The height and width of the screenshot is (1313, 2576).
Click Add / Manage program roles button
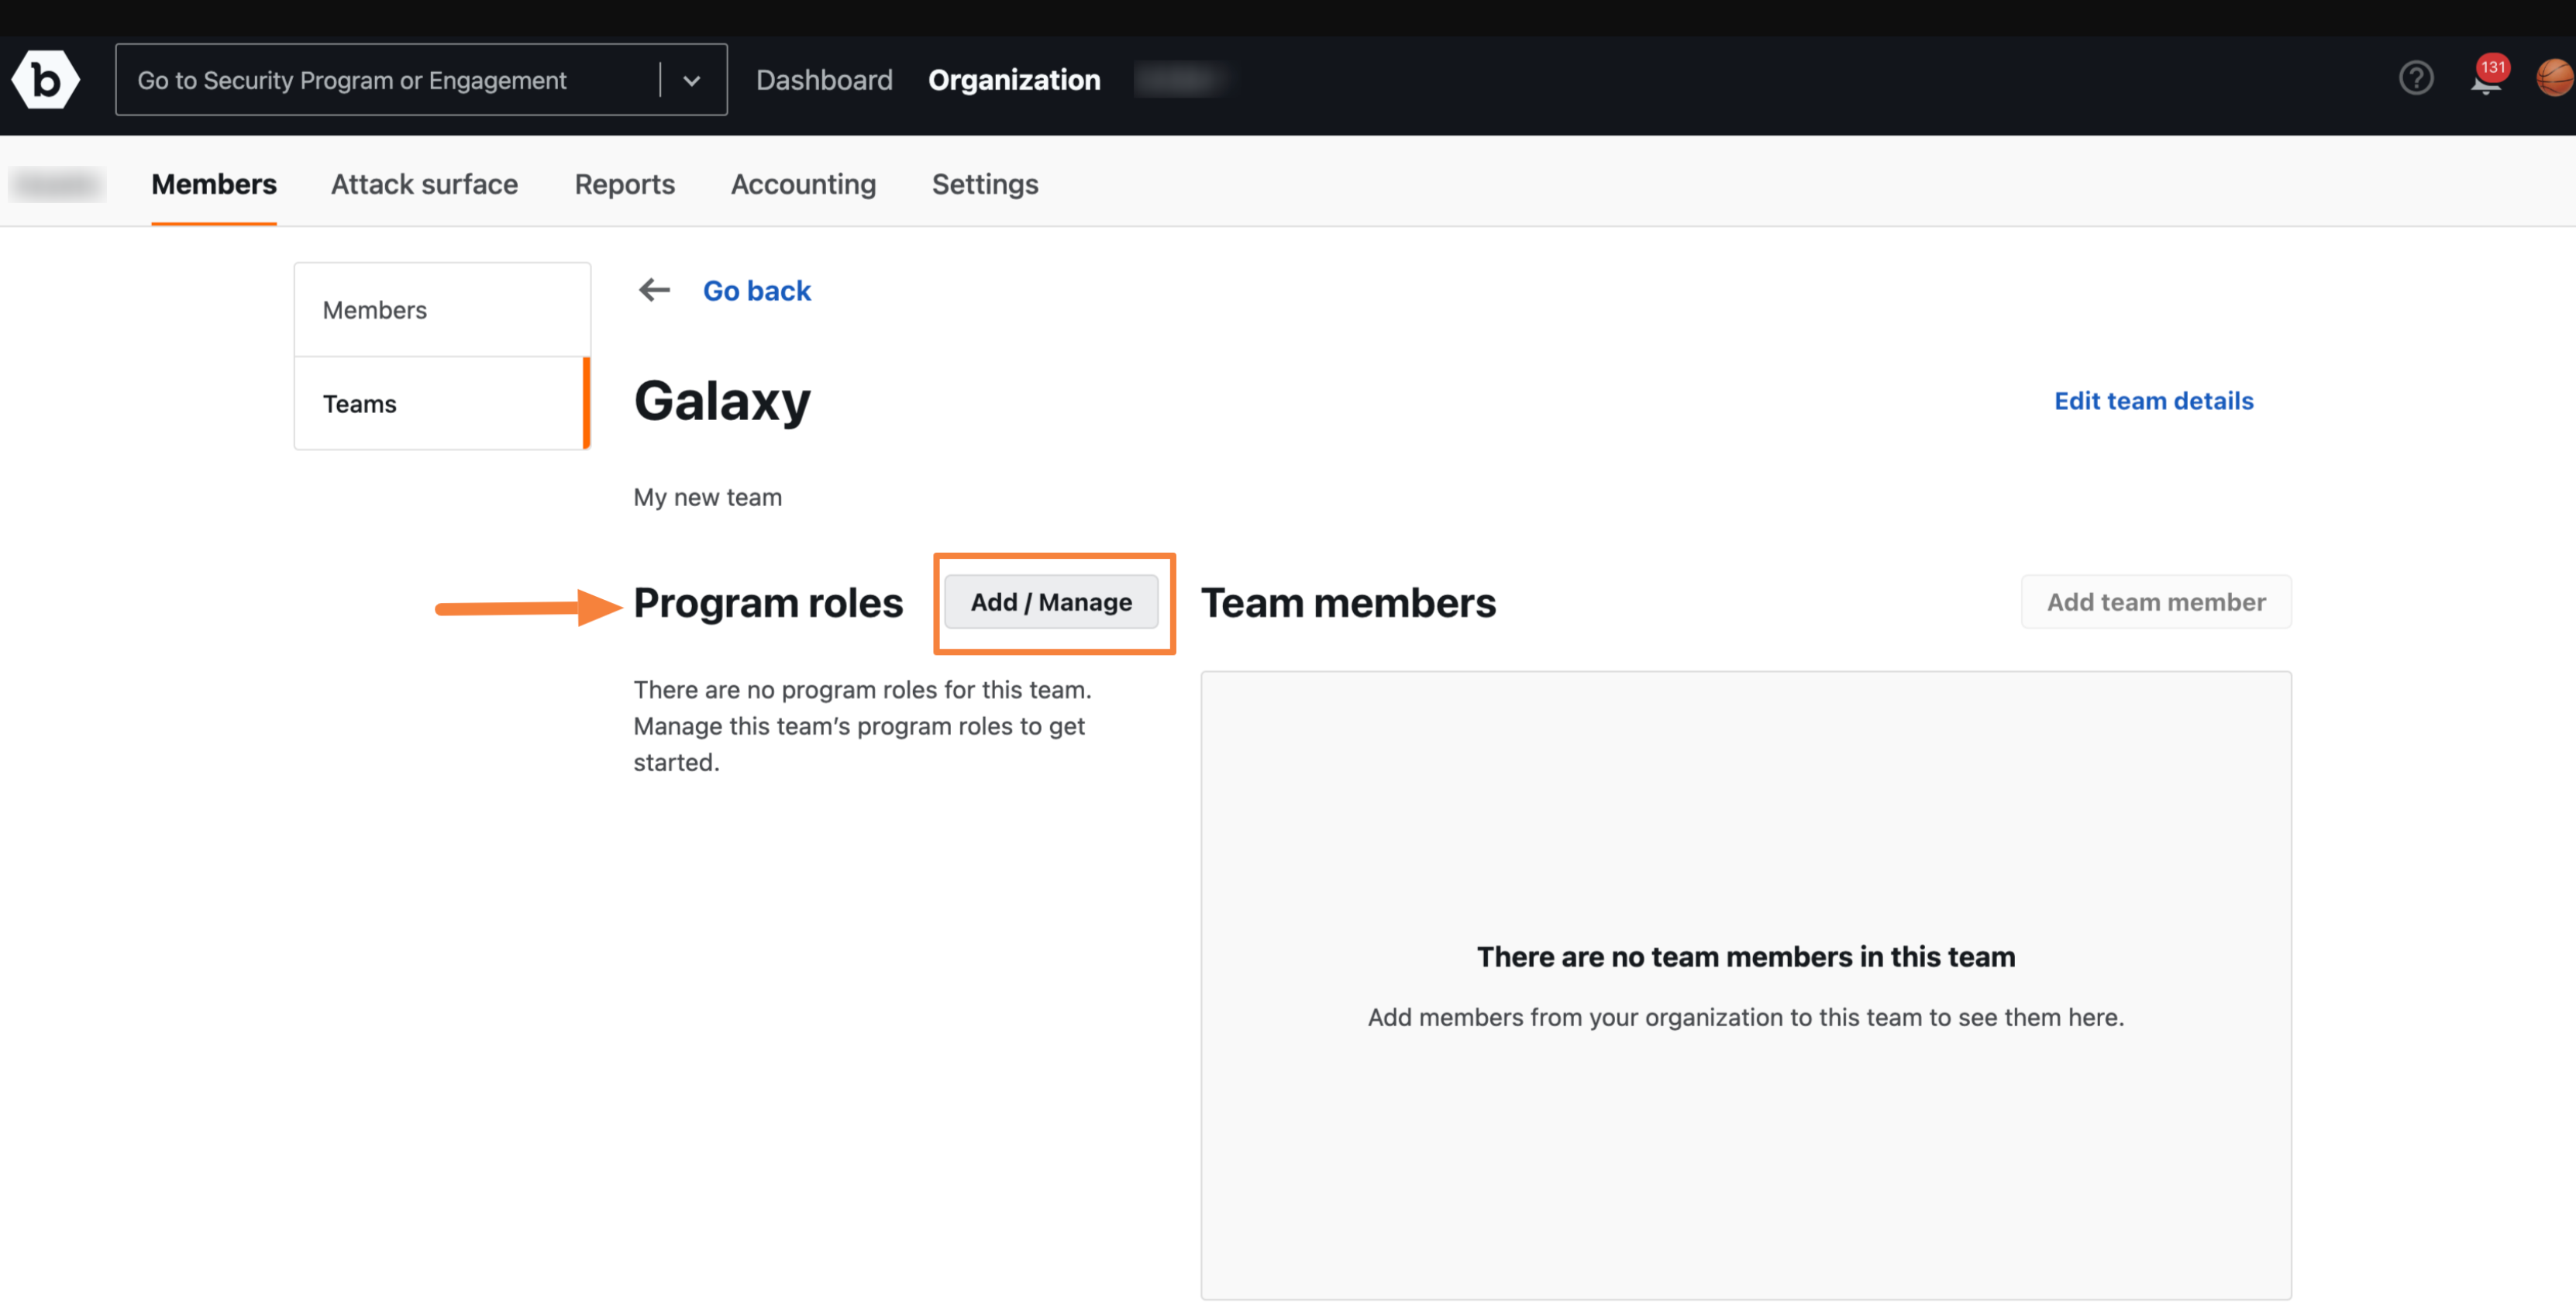pyautogui.click(x=1051, y=601)
